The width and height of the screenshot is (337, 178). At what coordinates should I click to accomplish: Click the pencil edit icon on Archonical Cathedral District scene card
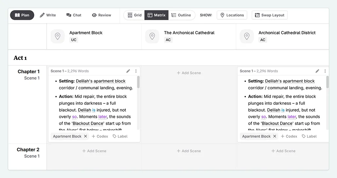click(317, 71)
